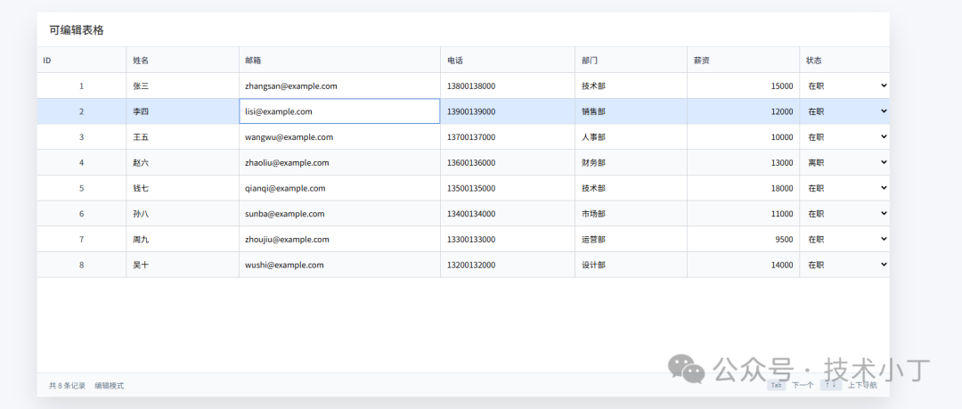The height and width of the screenshot is (409, 962).
Task: Click the WeChat logo in watermark
Action: [689, 368]
